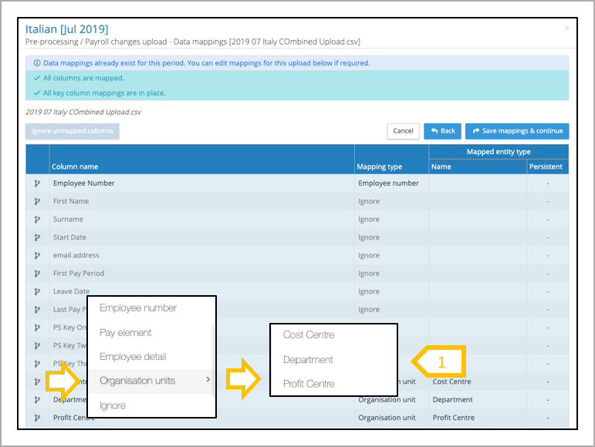595x447 pixels.
Task: Click mapping icon beside Surname row
Action: (36, 220)
